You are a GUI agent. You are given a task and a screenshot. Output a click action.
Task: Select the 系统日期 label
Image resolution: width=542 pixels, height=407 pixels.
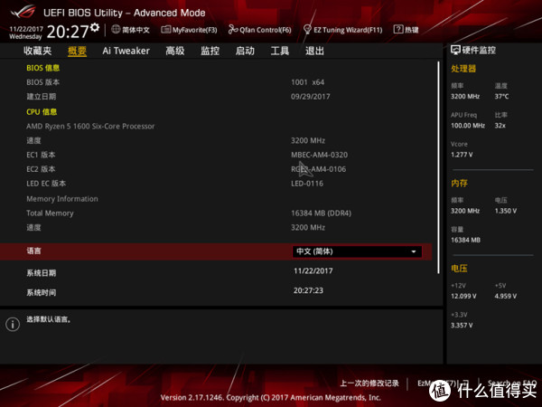coord(42,273)
